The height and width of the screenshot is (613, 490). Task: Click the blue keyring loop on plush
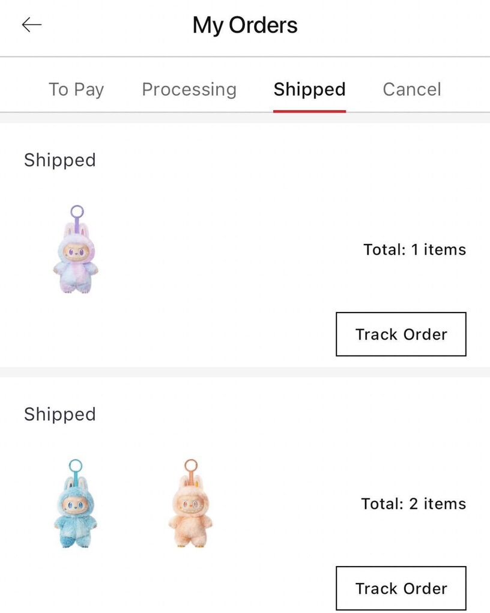click(76, 466)
